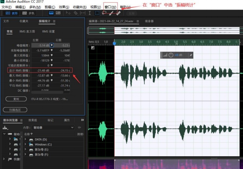
Task: Jump to minimum RMS -44.76 dB marker
Action: [x=52, y=80]
